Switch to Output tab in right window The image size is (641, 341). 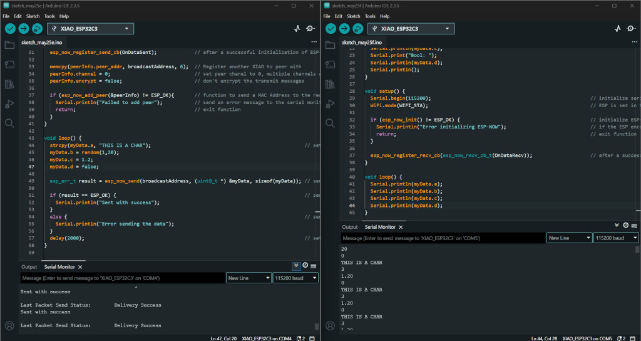point(349,227)
